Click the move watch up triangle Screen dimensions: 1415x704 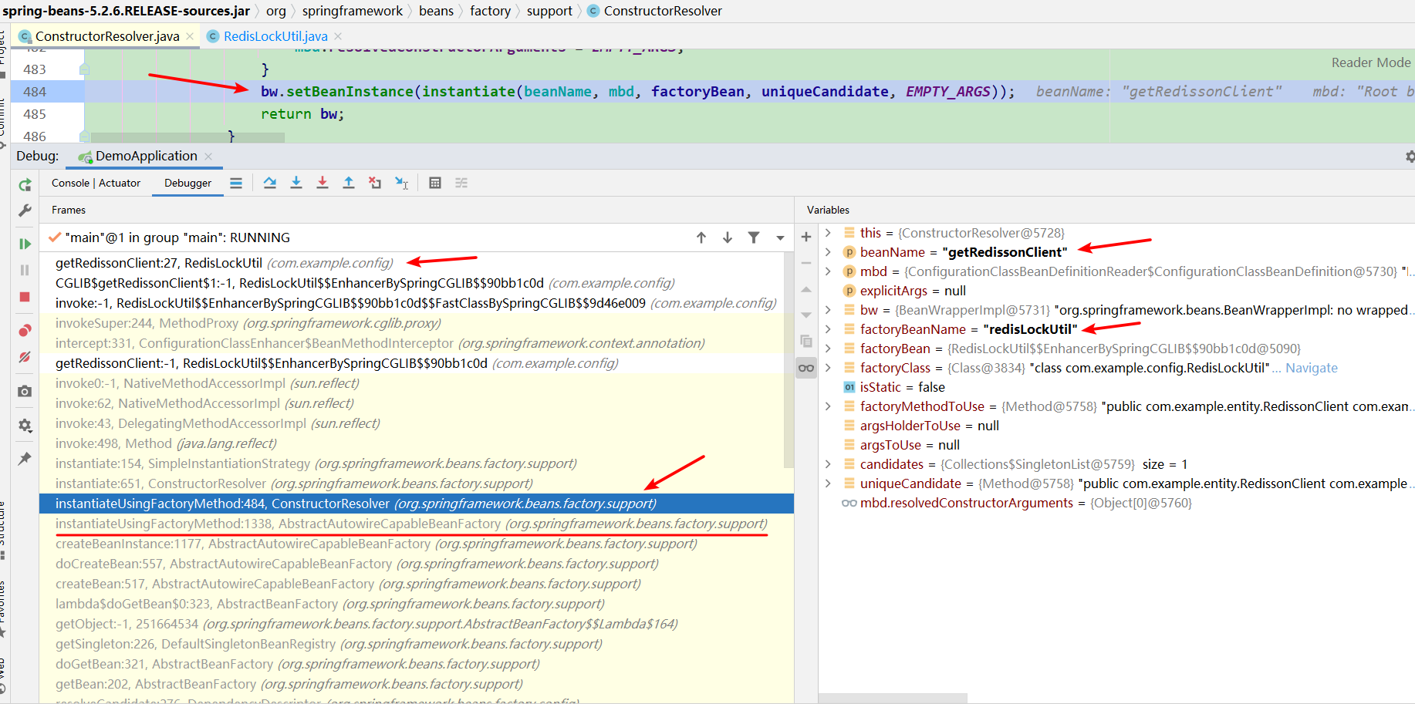(806, 289)
